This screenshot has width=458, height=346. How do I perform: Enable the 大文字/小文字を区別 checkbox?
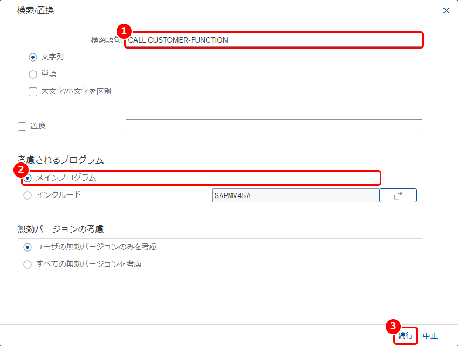(x=33, y=91)
